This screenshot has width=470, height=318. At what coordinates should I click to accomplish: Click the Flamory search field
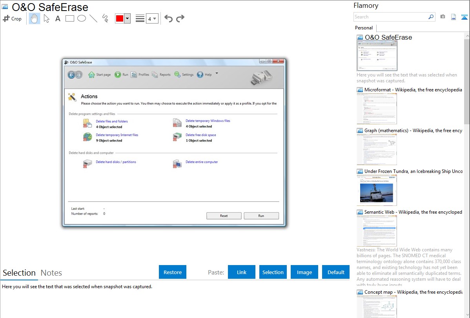pyautogui.click(x=391, y=17)
